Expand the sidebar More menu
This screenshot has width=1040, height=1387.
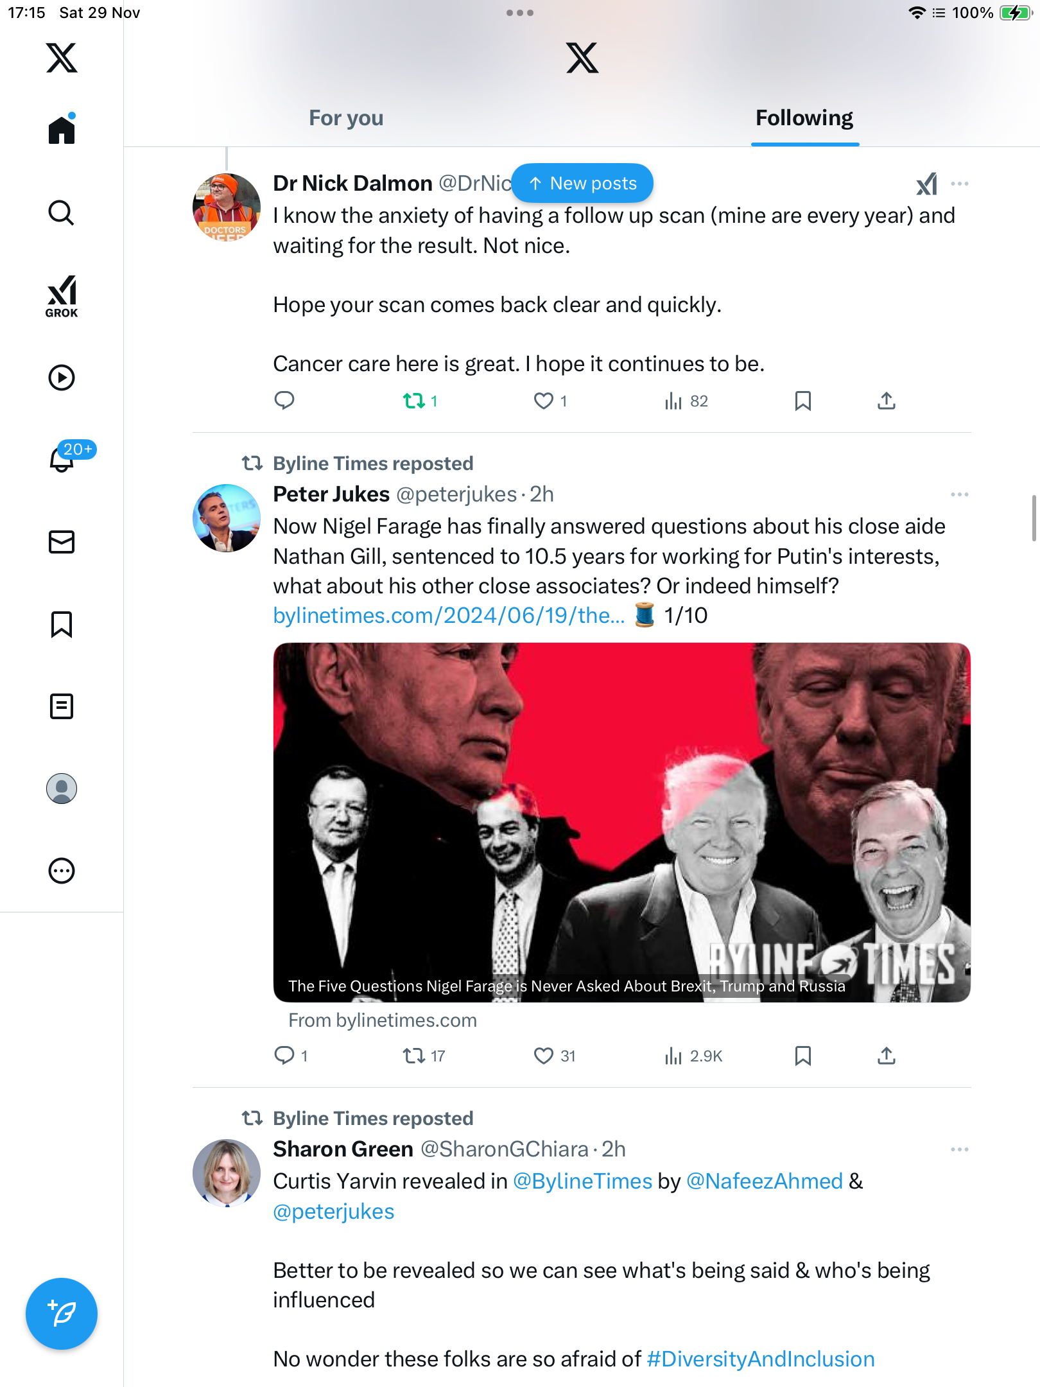[62, 871]
